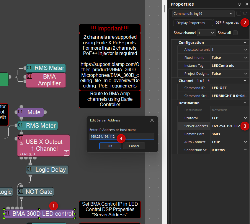This screenshot has width=250, height=224.
Task: Open the Fixed in unit dropdown
Action: [x=245, y=58]
